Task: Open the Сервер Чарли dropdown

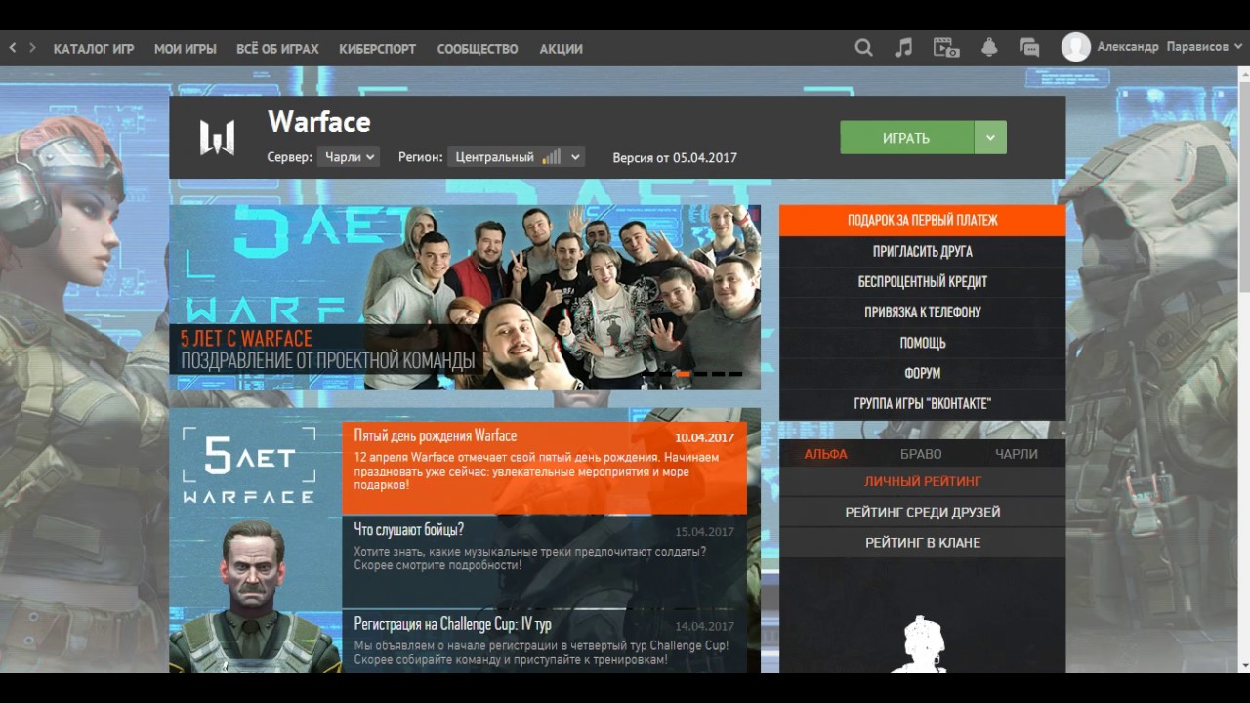Action: (349, 156)
